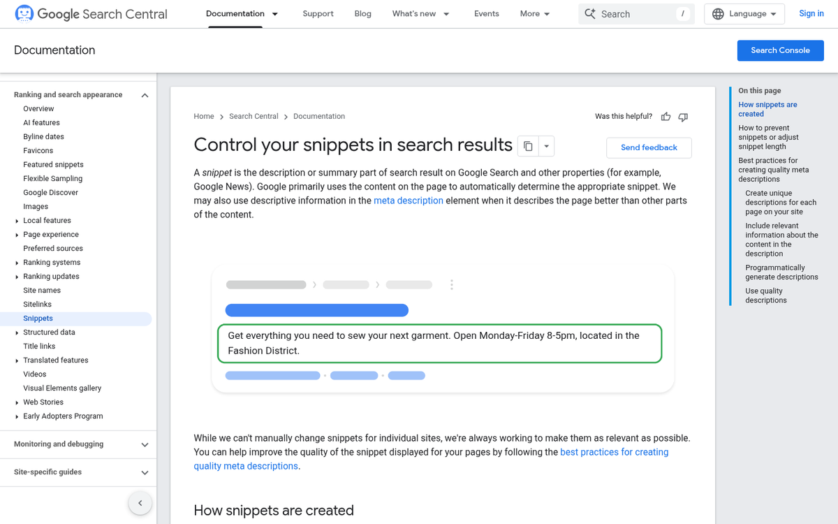The image size is (838, 524).
Task: Click the search magnifier icon in the header
Action: tap(590, 13)
